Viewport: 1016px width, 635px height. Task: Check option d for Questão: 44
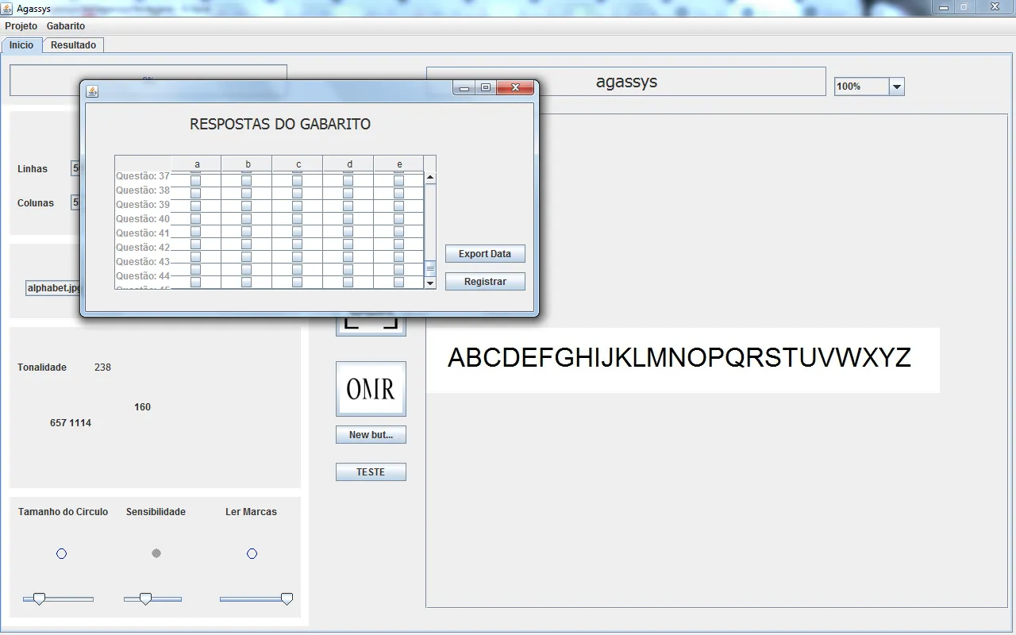pyautogui.click(x=348, y=270)
